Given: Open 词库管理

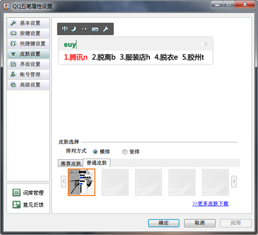Looking at the screenshot, I should tap(28, 193).
